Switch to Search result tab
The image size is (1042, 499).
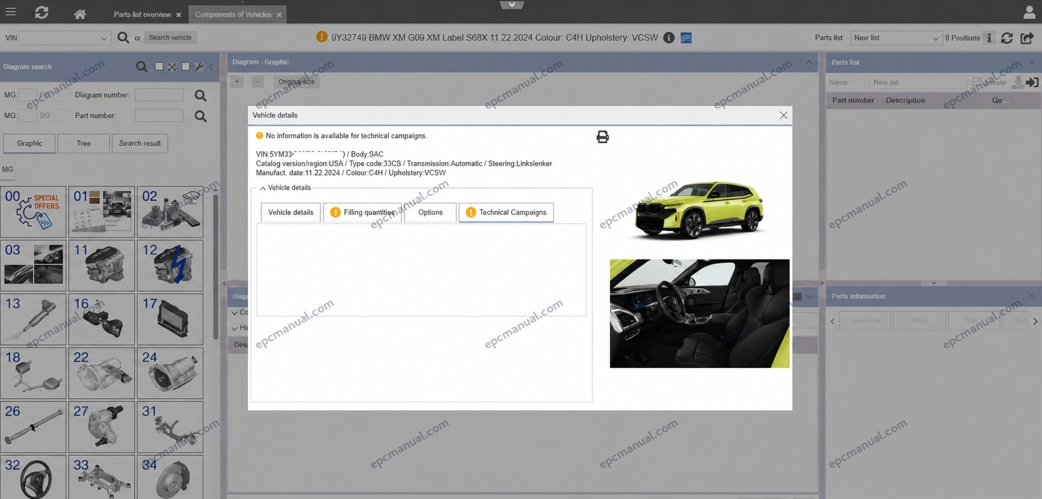(x=140, y=143)
